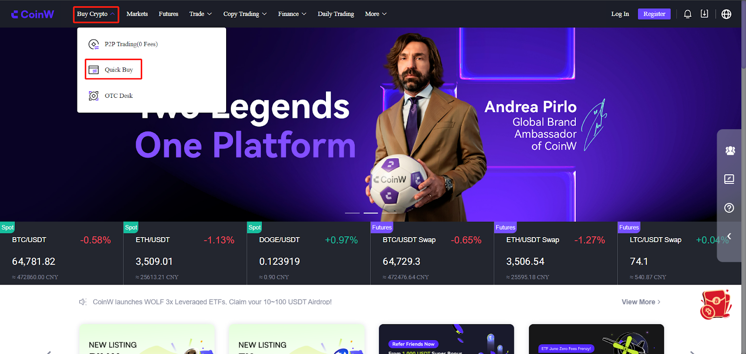Click the CoinW logo
Image resolution: width=746 pixels, height=354 pixels.
click(x=33, y=14)
